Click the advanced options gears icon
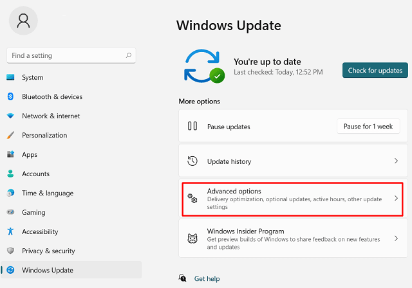The width and height of the screenshot is (412, 288). tap(192, 198)
